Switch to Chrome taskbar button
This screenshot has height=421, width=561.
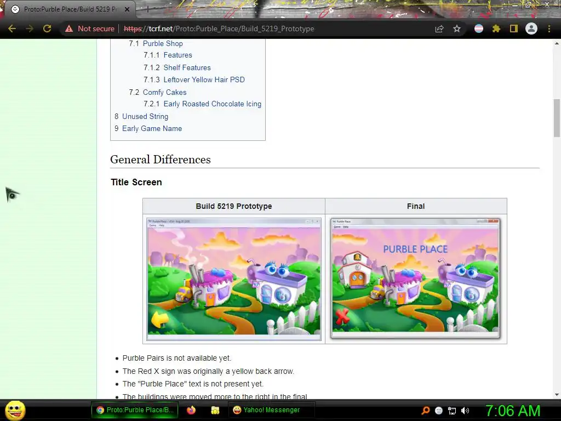[x=135, y=410]
